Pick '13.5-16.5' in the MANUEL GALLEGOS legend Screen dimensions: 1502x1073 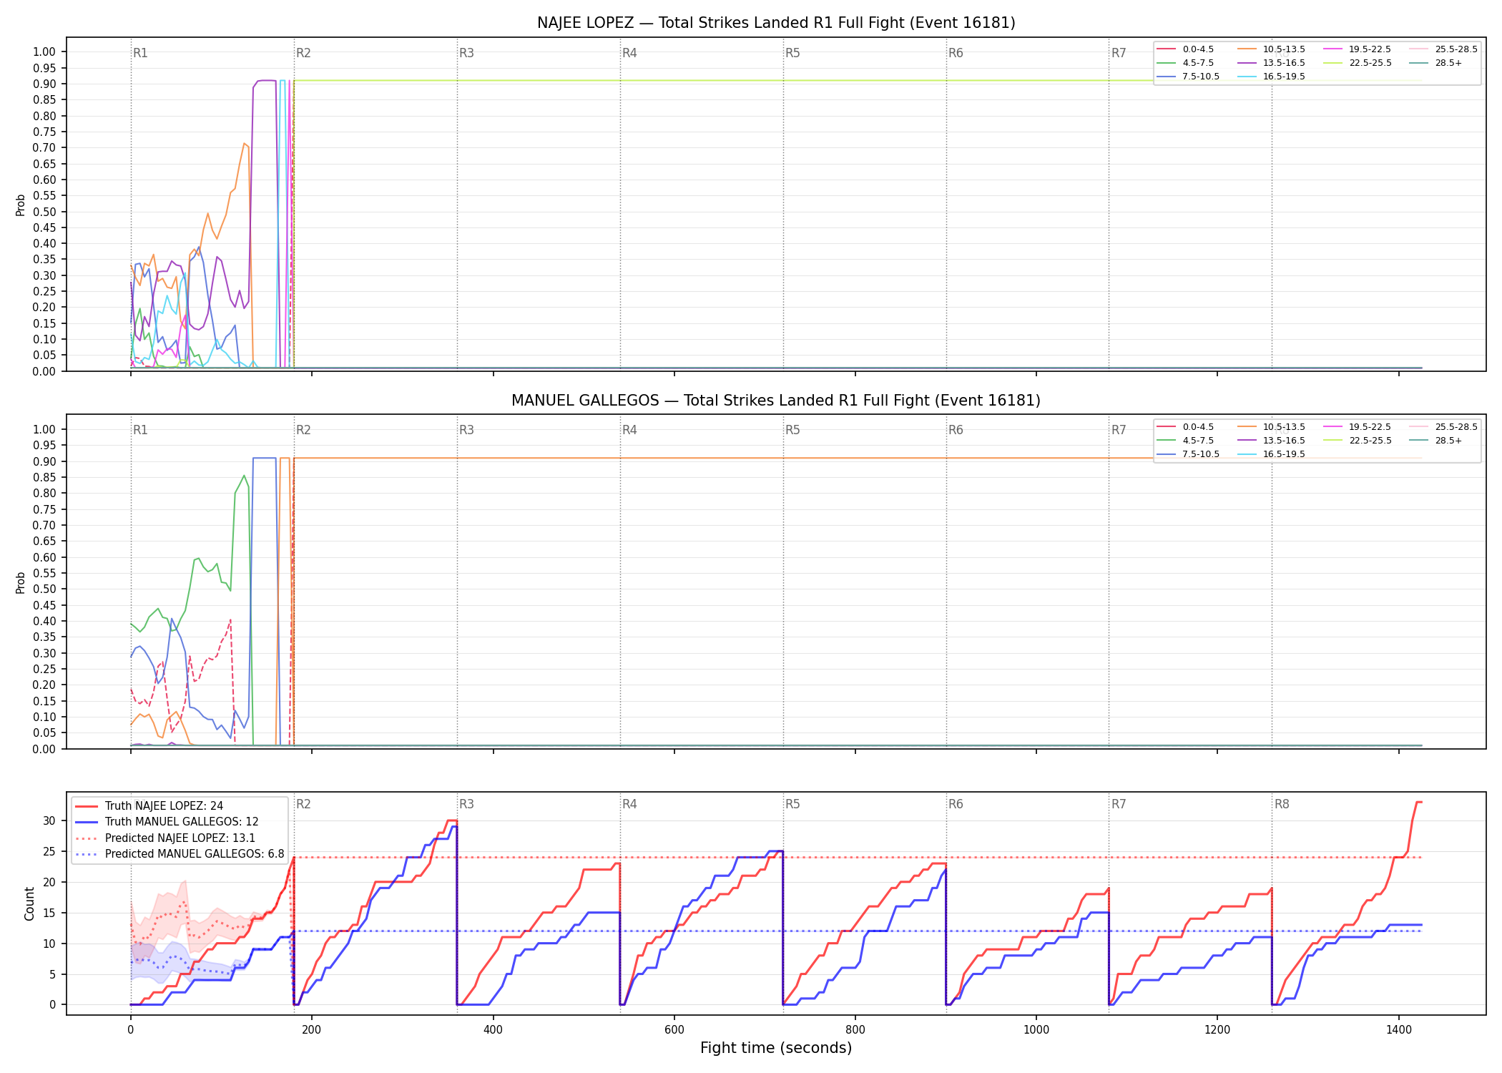[1271, 441]
